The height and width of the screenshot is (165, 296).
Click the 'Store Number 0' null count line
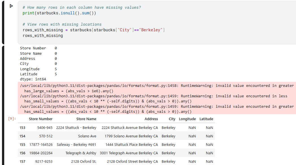tap(38, 48)
